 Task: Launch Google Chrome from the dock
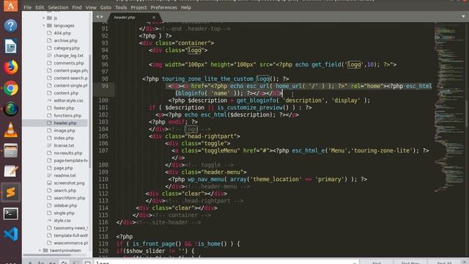[x=10, y=88]
